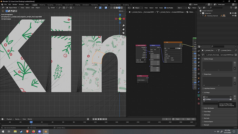238x134 pixels.
Task: Click current frame marker at 0
Action: (x=31, y=122)
